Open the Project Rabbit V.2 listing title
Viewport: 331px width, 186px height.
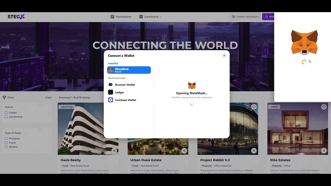tap(215, 160)
